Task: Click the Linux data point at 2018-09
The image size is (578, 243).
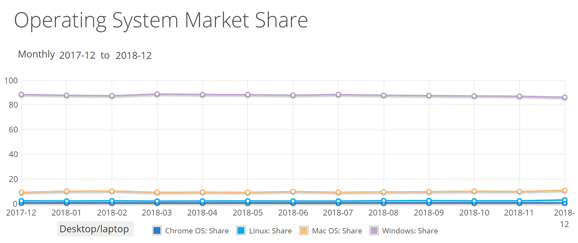Action: tap(429, 201)
